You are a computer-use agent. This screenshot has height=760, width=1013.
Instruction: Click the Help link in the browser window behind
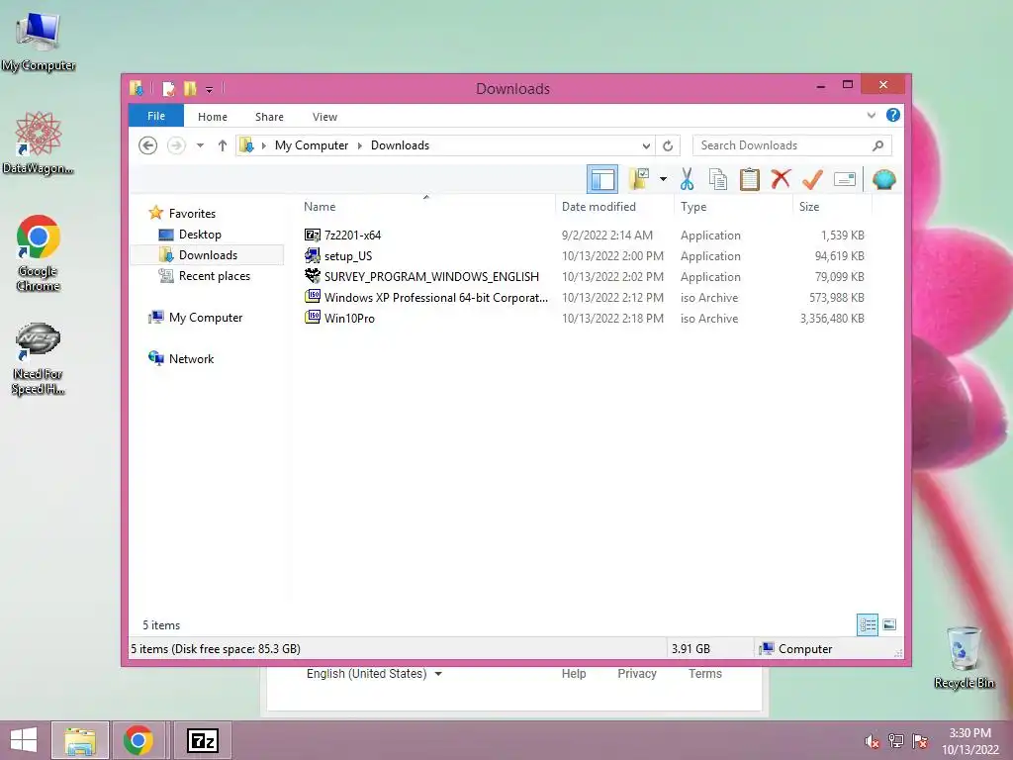(573, 673)
